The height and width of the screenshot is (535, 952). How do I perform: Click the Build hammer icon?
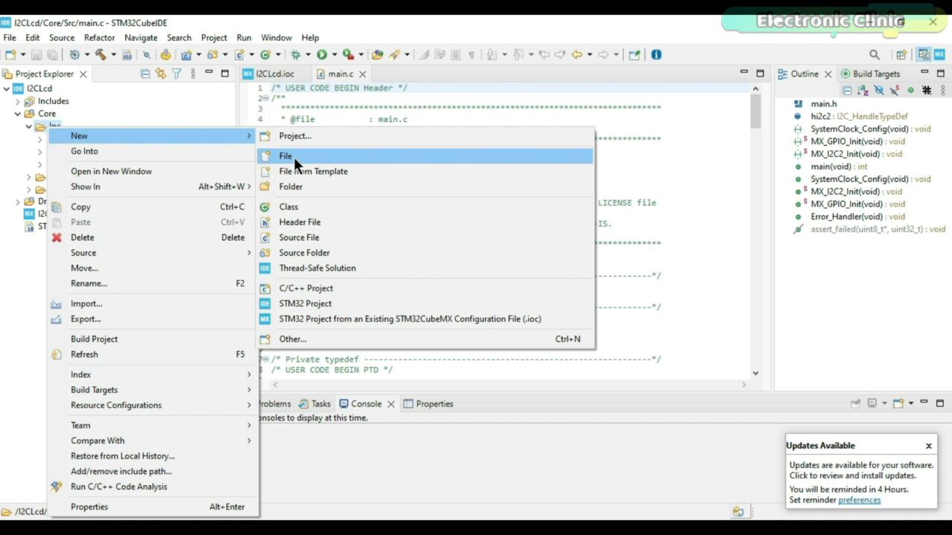click(100, 54)
